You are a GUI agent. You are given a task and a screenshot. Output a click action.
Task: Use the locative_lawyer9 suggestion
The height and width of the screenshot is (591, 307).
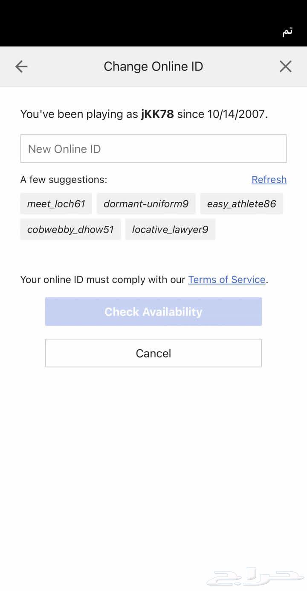coord(170,230)
